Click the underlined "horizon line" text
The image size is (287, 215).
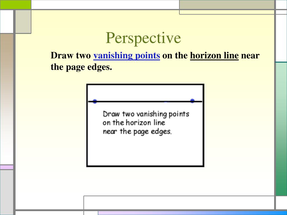(214, 55)
